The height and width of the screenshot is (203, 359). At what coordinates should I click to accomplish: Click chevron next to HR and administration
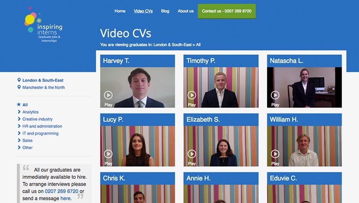[x=19, y=126]
